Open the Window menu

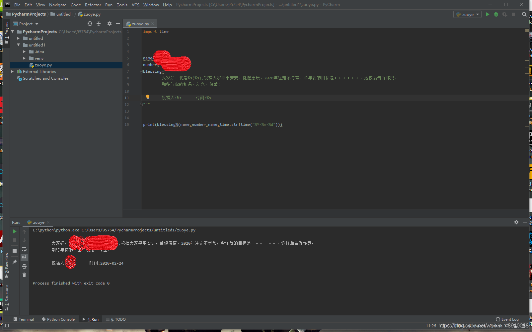pos(151,5)
